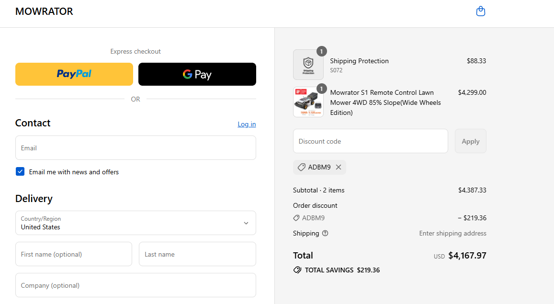Click the Enter shipping address text
Screen dimensions: 554x304
[452, 233]
